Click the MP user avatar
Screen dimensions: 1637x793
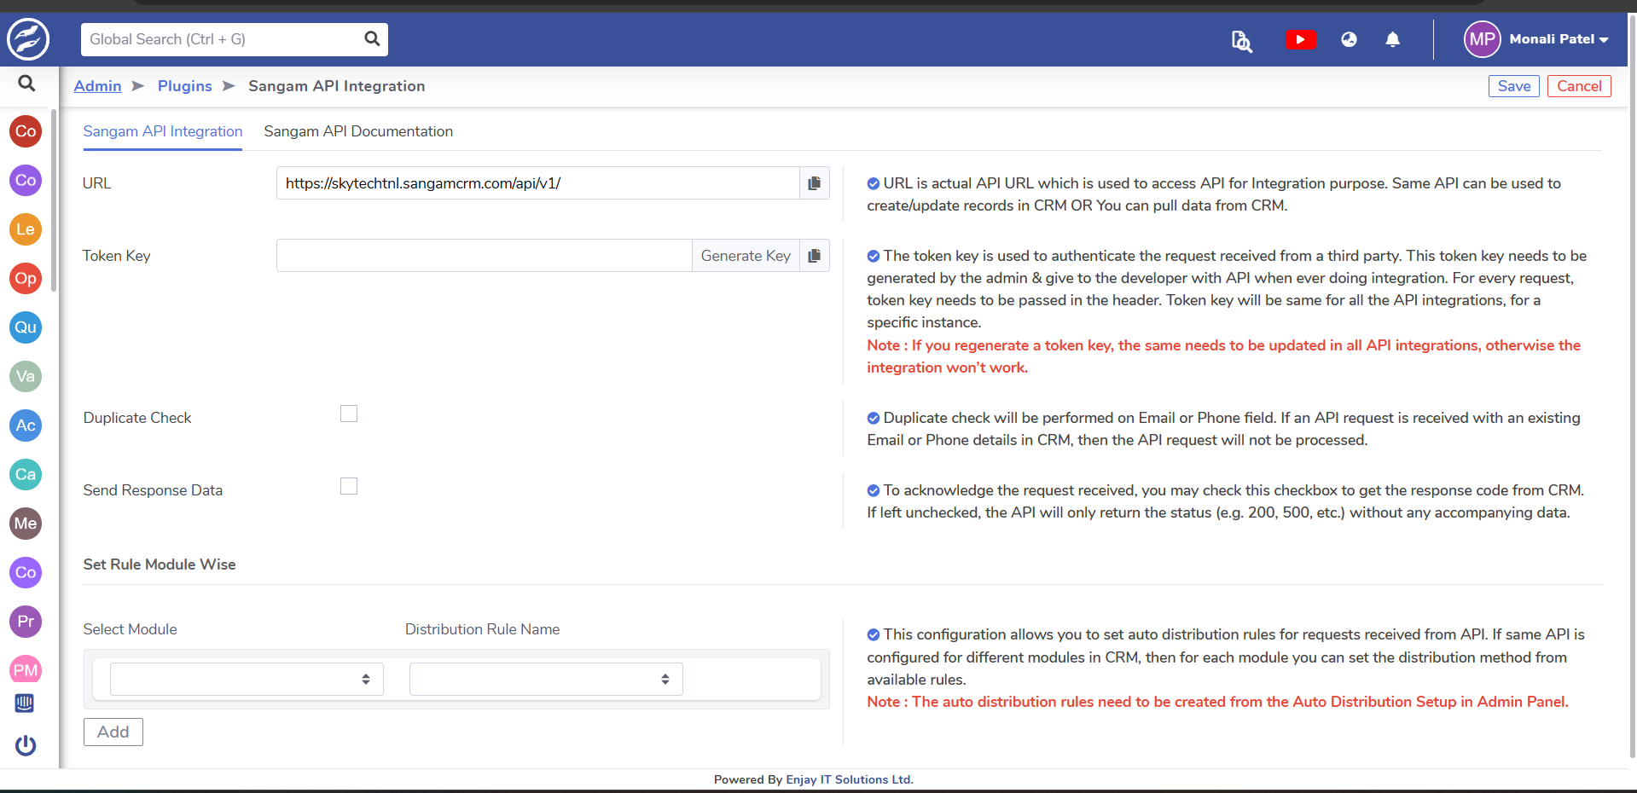coord(1482,39)
